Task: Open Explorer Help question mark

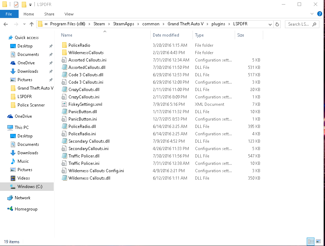Action: click(x=320, y=14)
